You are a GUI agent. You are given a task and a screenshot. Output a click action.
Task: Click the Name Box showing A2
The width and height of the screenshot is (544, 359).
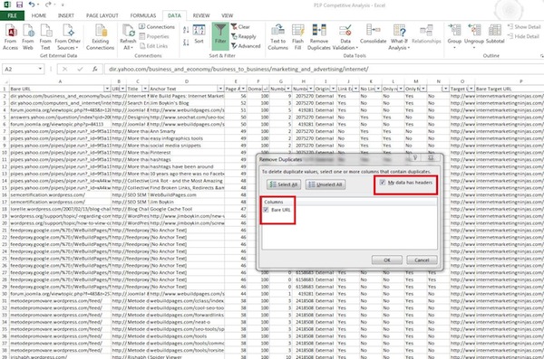point(20,69)
